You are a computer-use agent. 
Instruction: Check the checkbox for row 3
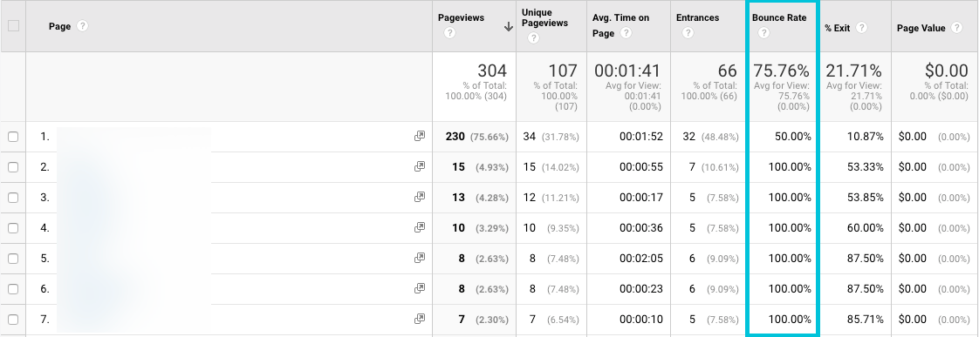pyautogui.click(x=13, y=198)
